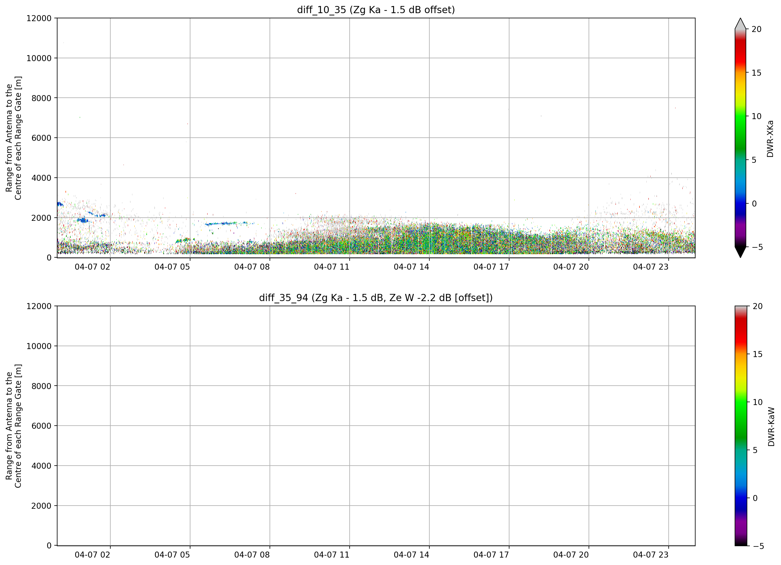Click the DWR-XKa colorbar gradient
Screen dimensions: 781x565
coord(740,138)
